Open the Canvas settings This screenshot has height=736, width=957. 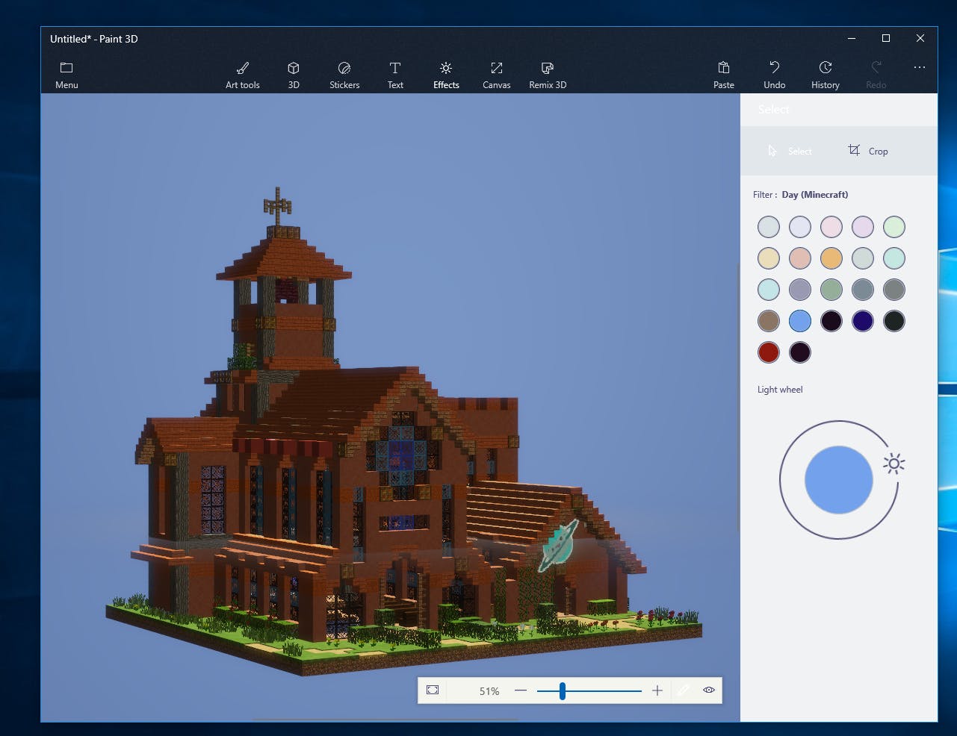497,75
